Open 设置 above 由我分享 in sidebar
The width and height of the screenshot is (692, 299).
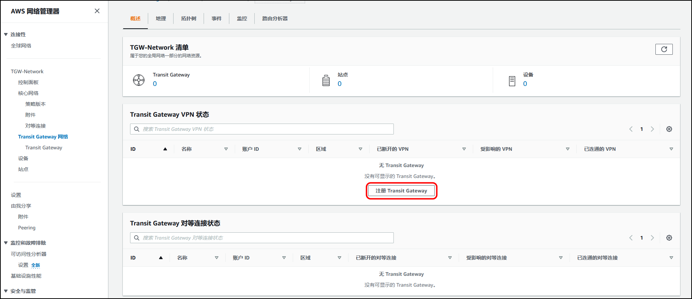(16, 195)
